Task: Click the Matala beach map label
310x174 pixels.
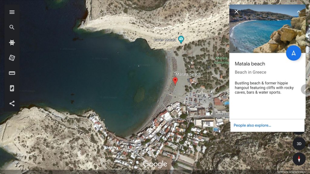Action: 188,74
